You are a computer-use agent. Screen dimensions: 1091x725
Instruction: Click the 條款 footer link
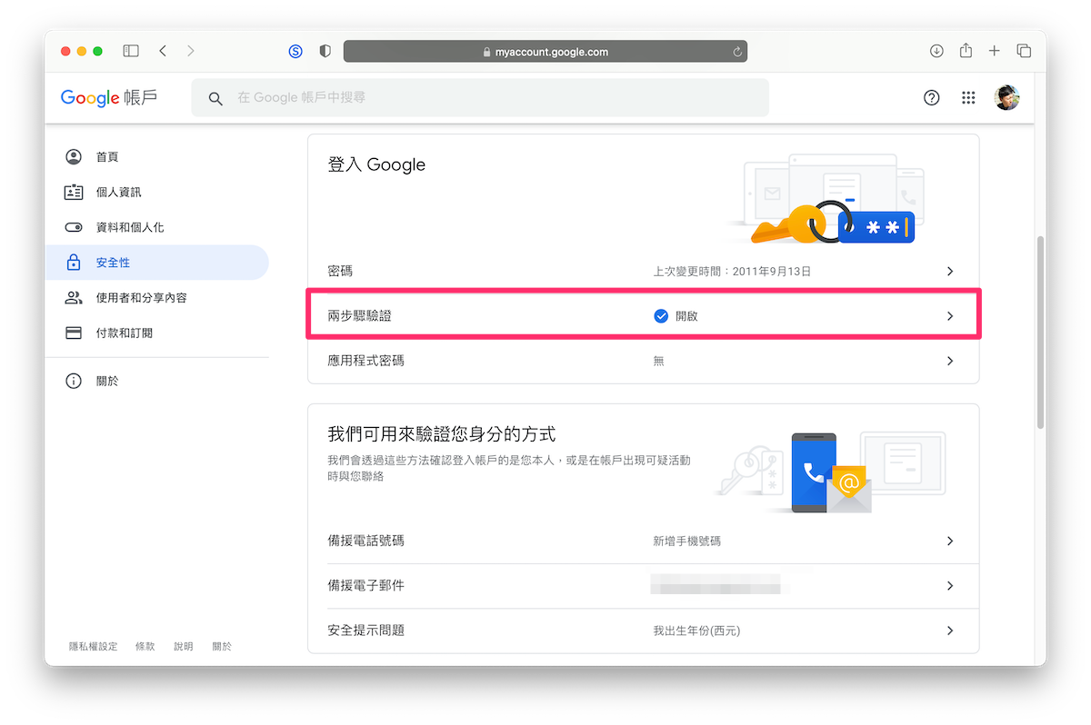145,647
